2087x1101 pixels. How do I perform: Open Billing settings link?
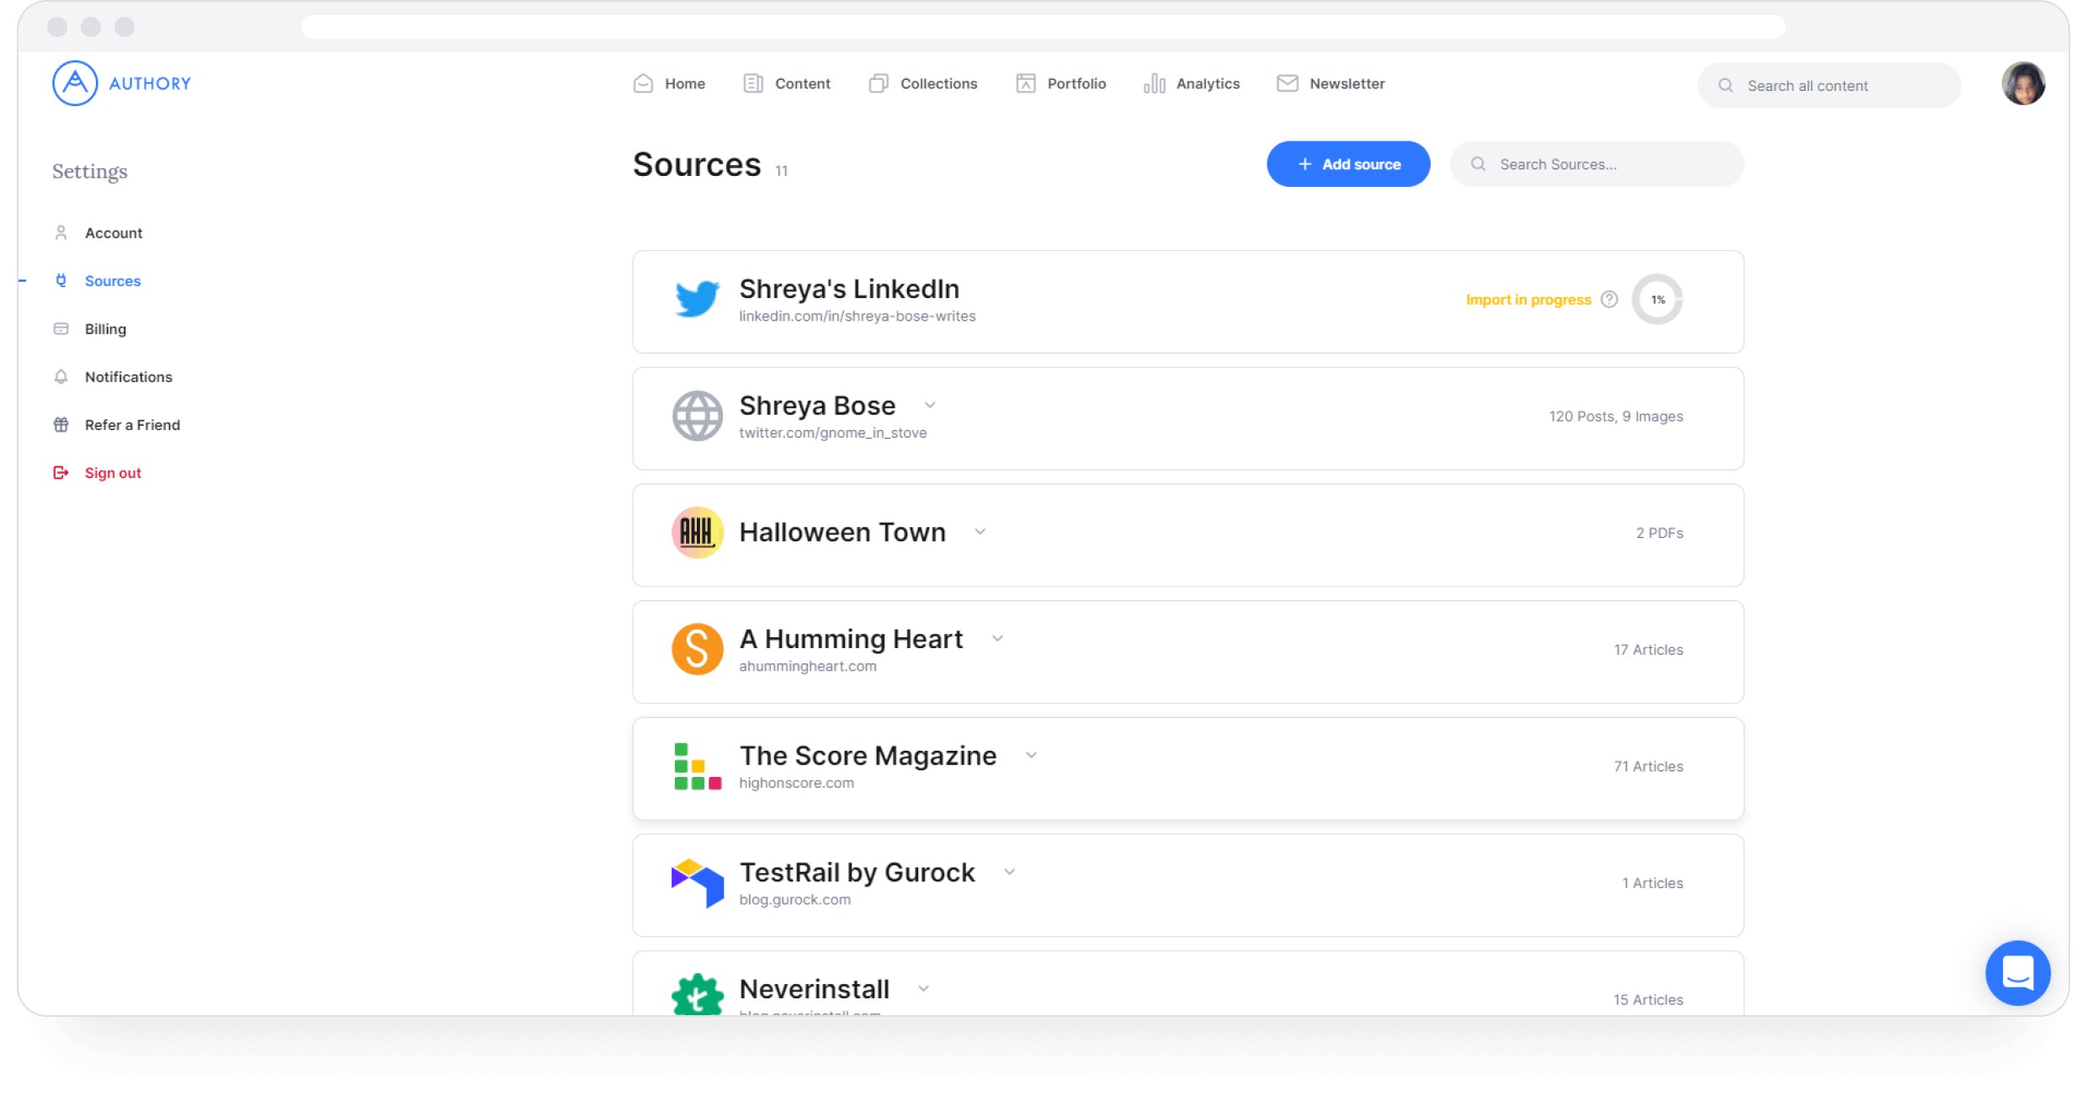pyautogui.click(x=105, y=329)
